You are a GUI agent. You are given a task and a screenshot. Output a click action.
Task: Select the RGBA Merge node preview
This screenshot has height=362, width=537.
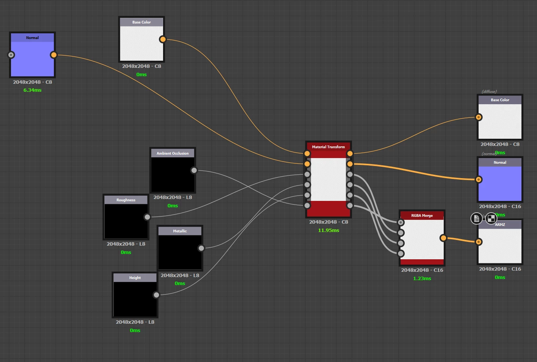point(422,240)
